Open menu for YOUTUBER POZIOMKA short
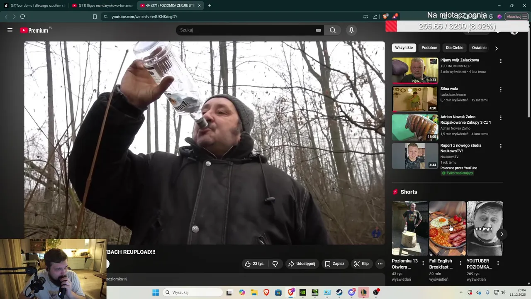 coord(498,263)
